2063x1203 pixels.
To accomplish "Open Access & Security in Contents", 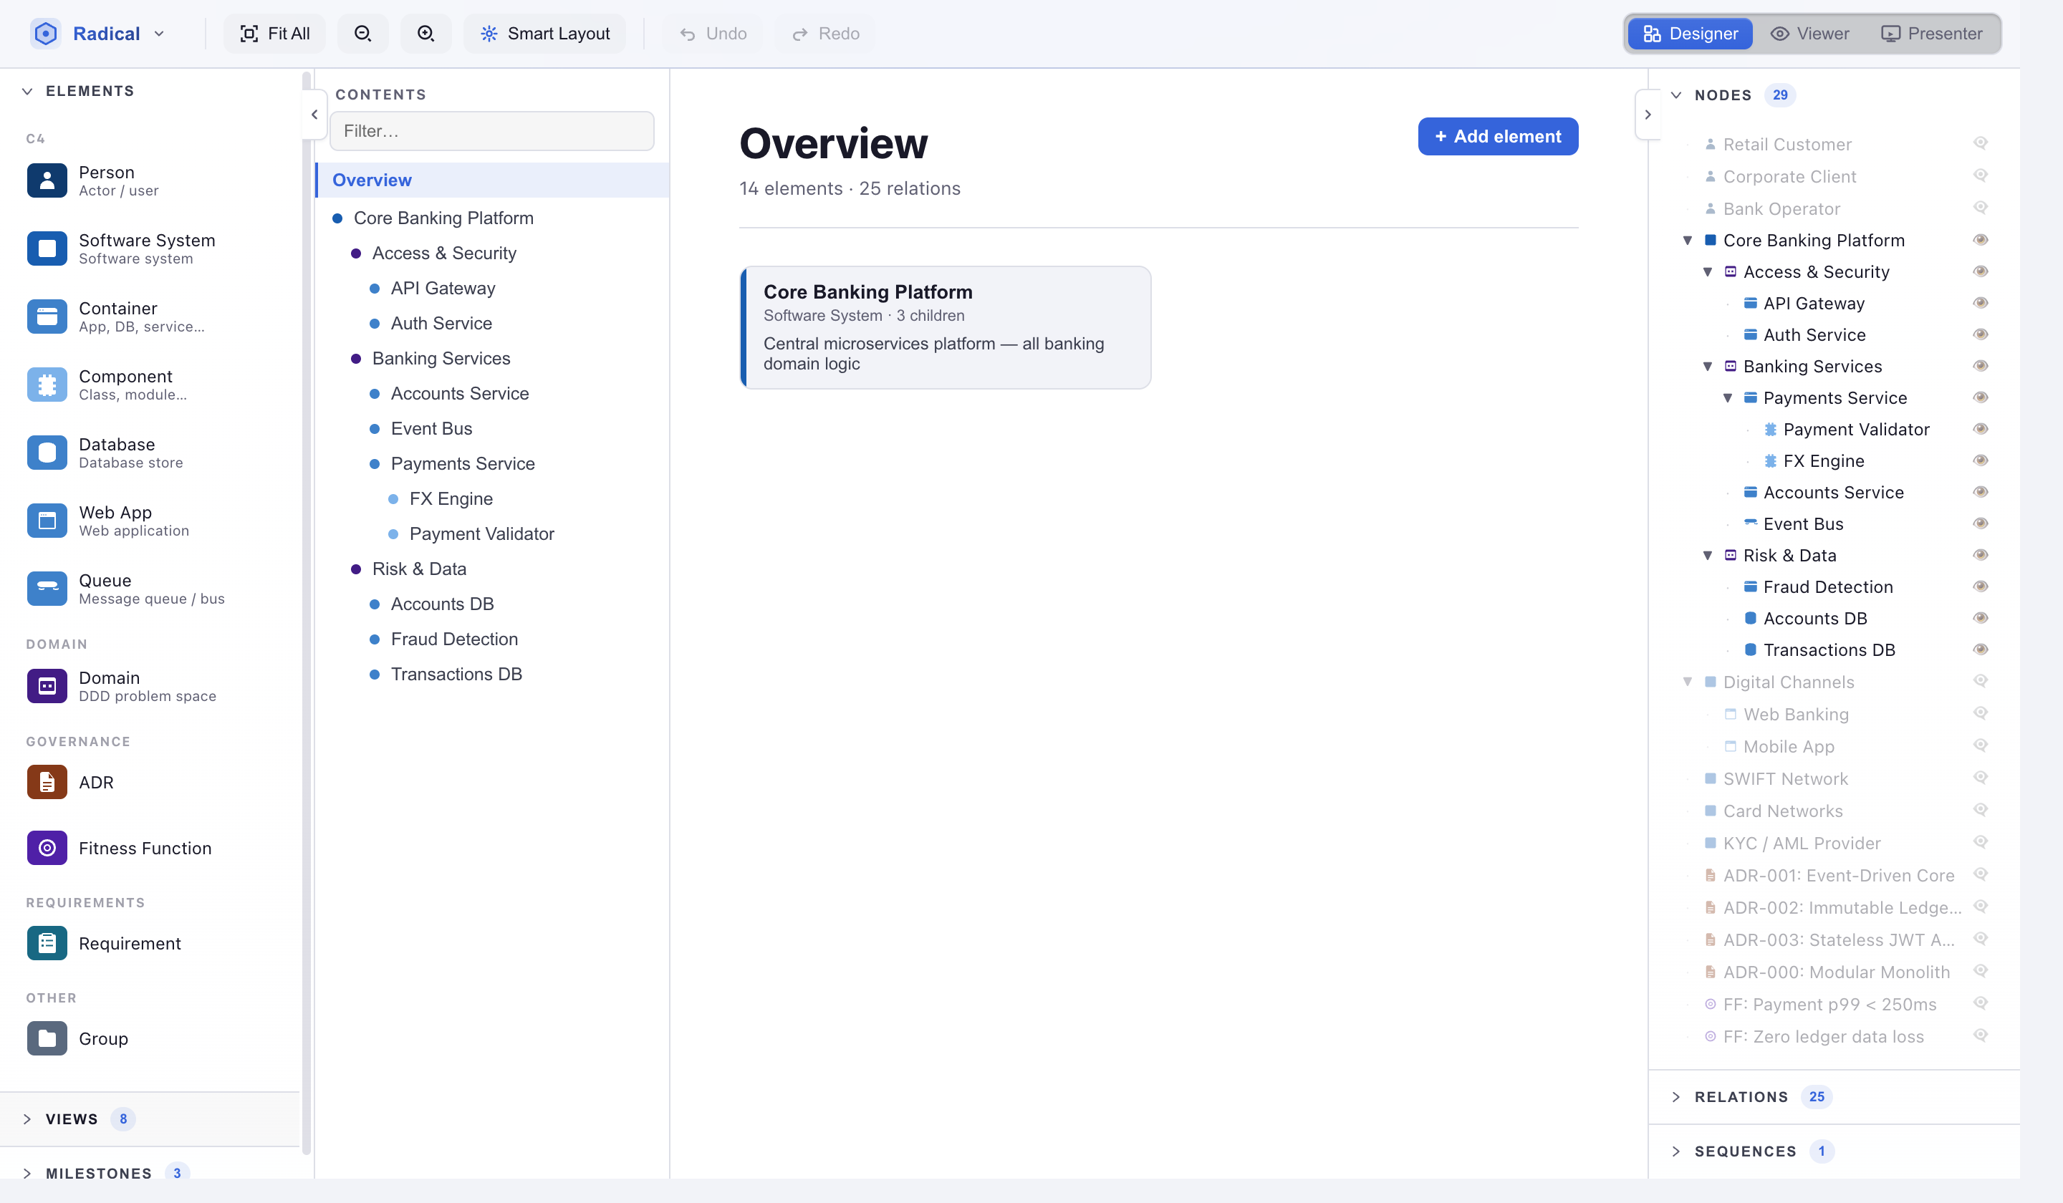I will click(493, 253).
